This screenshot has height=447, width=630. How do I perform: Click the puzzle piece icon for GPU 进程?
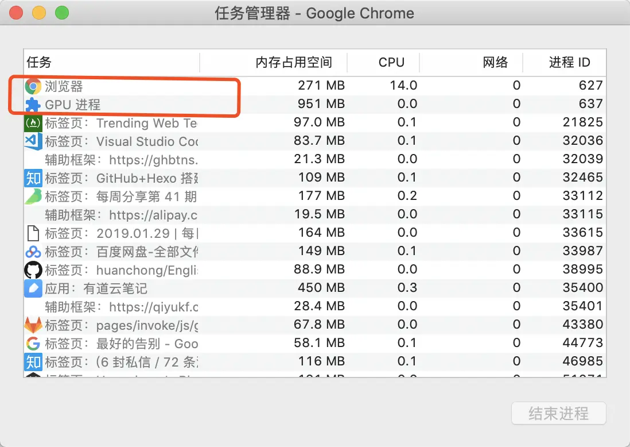pyautogui.click(x=33, y=105)
